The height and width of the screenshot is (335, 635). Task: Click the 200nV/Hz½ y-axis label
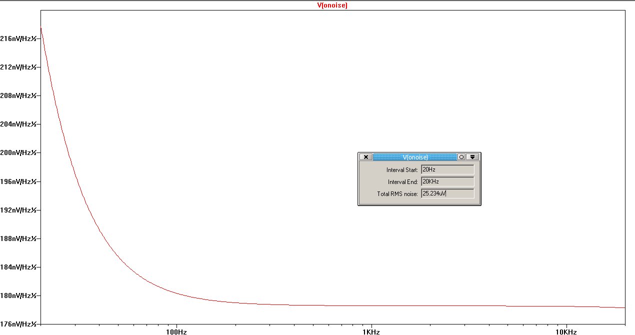(x=18, y=152)
